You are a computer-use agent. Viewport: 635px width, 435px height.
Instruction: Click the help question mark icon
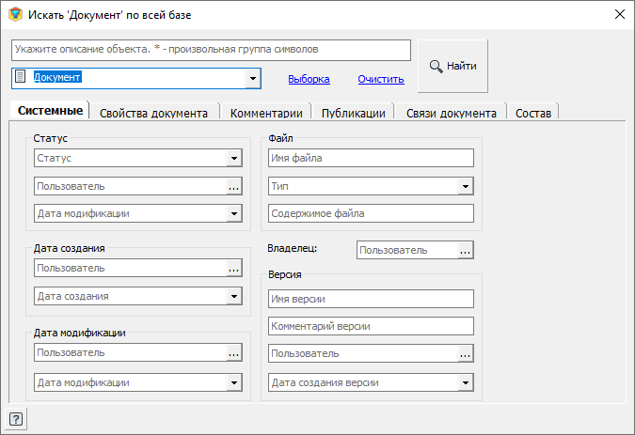click(x=16, y=418)
